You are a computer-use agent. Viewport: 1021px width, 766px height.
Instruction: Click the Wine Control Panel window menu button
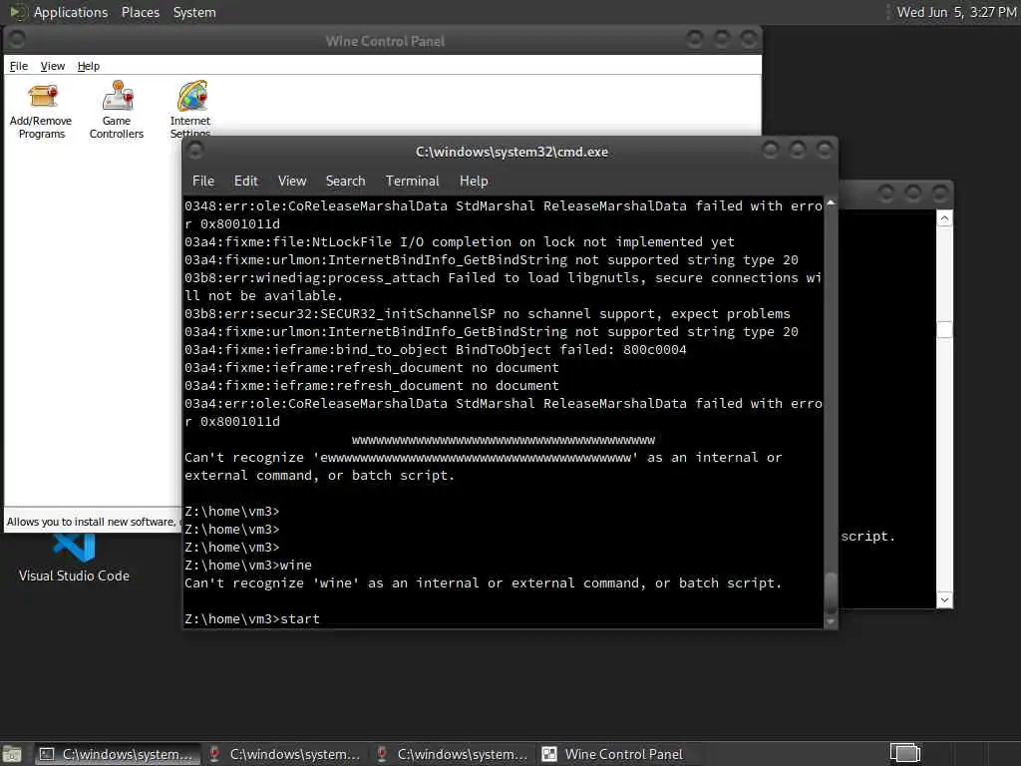tap(17, 40)
